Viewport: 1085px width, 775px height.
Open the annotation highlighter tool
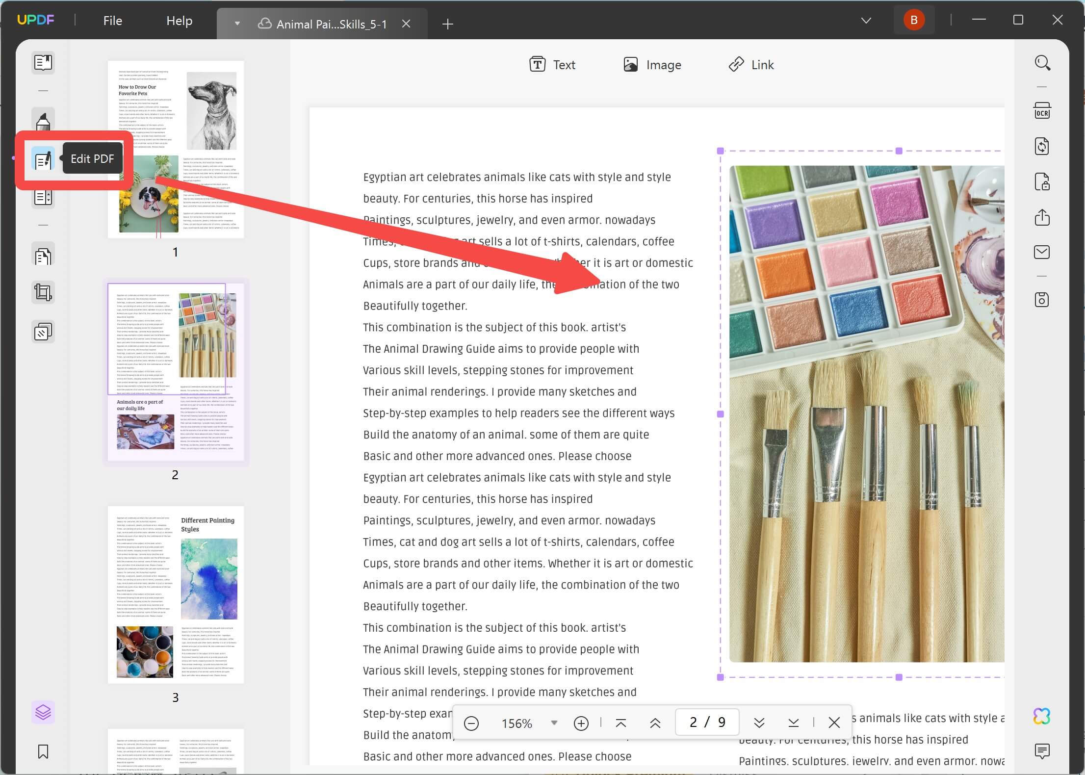click(43, 120)
